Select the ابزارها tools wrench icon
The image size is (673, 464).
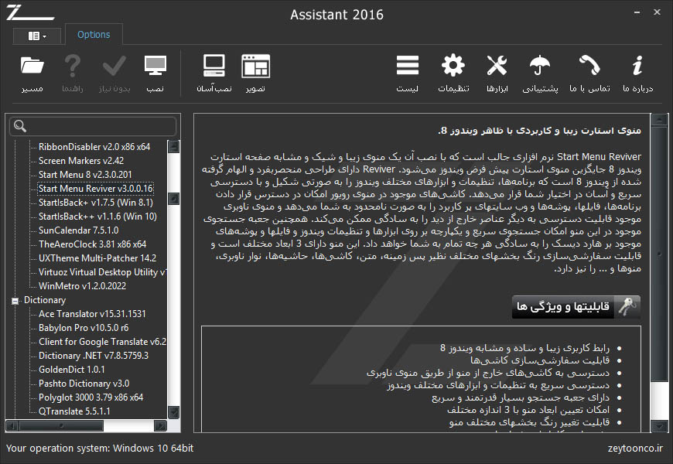coord(497,66)
